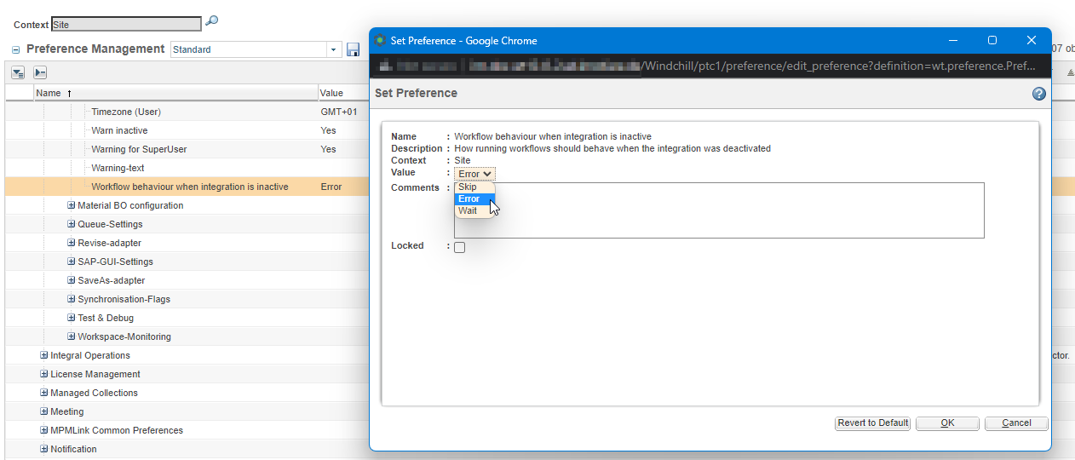
Task: Toggle the Locked checkbox
Action: pyautogui.click(x=460, y=247)
